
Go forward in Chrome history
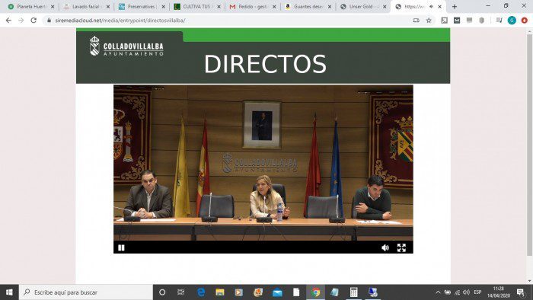click(x=21, y=21)
